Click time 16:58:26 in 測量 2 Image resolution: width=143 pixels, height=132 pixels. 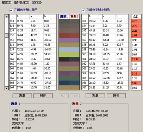(91, 119)
